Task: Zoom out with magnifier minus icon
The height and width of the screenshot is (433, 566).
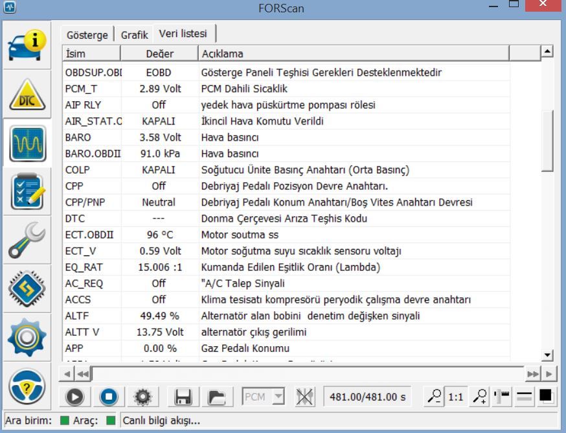Action: pyautogui.click(x=435, y=397)
